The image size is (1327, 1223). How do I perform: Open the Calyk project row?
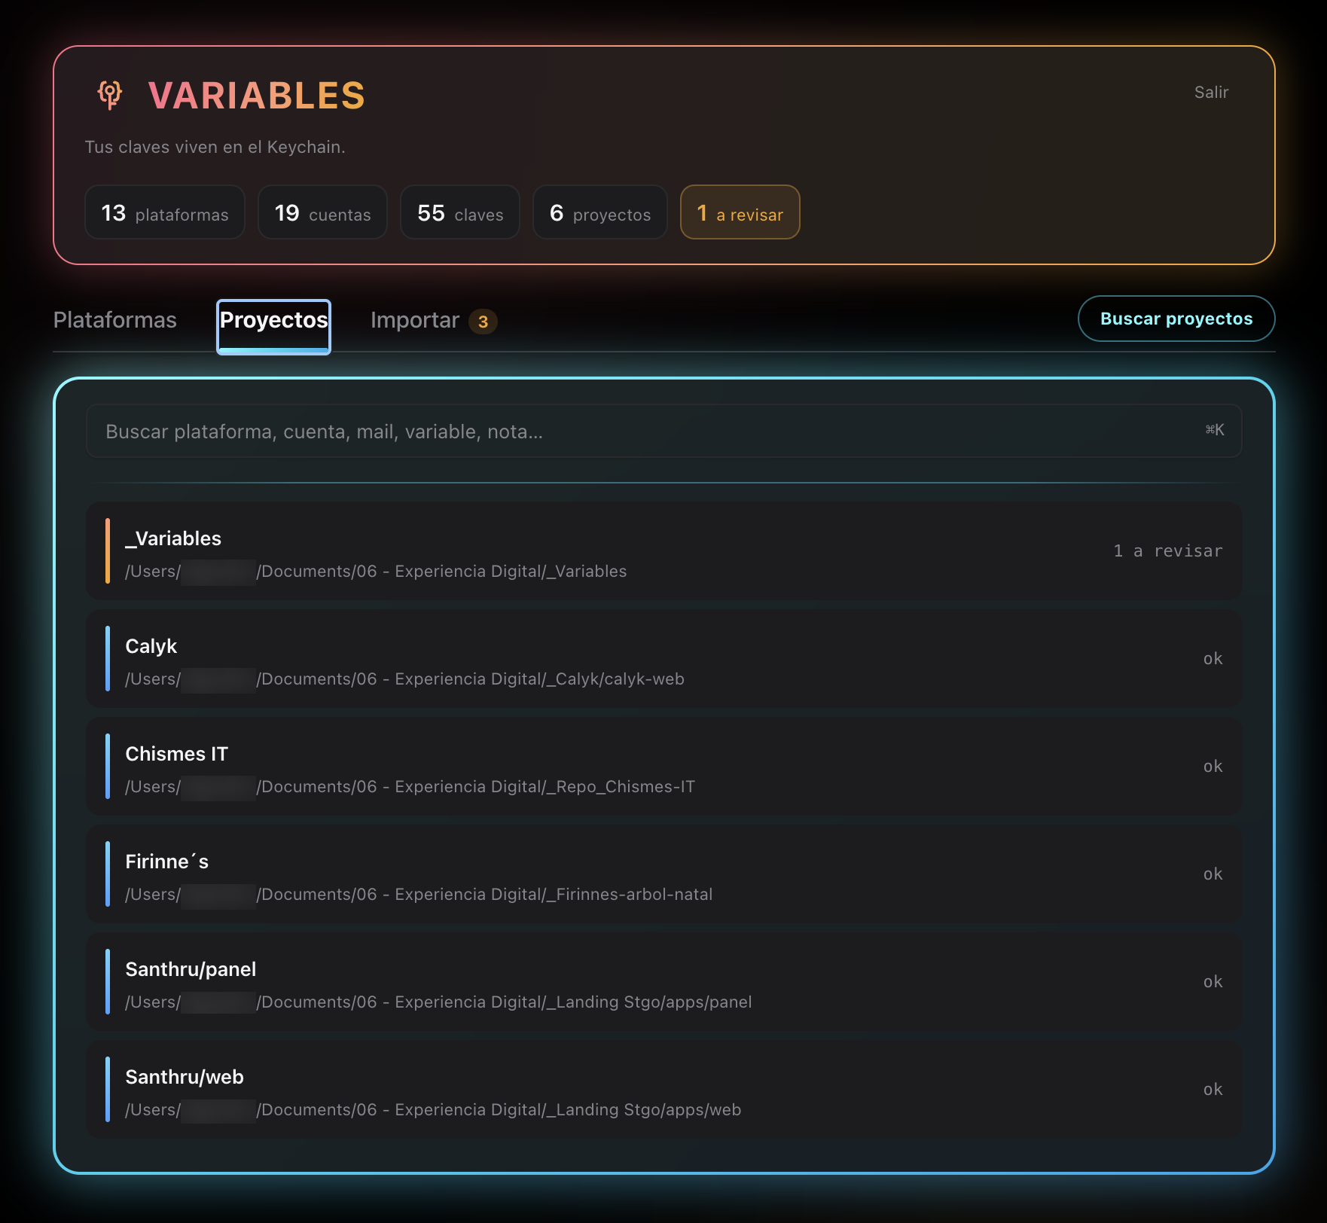pos(663,658)
